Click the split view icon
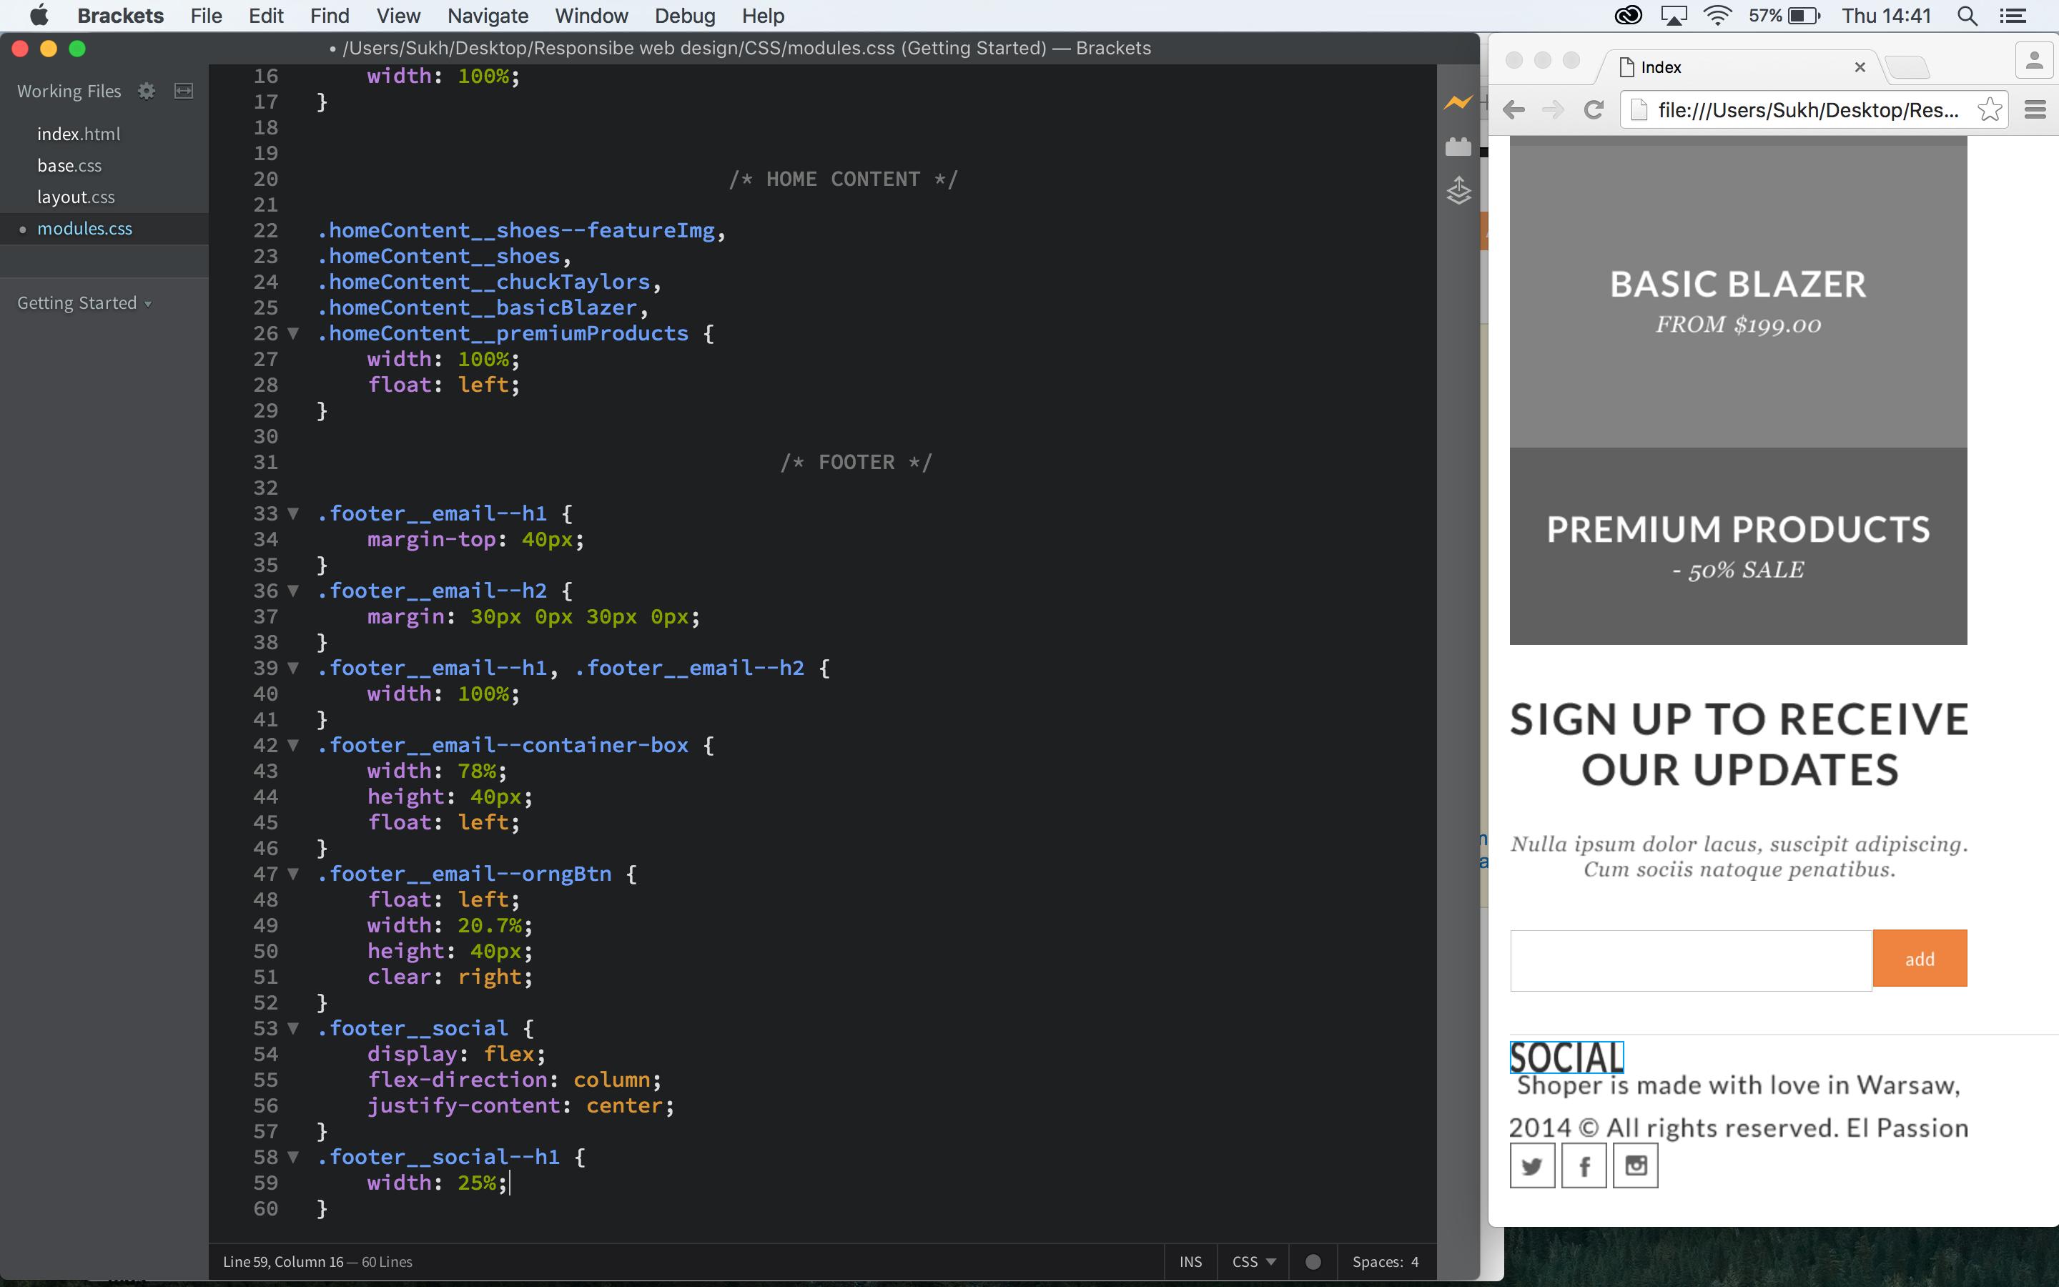Viewport: 2059px width, 1287px height. coord(184,91)
